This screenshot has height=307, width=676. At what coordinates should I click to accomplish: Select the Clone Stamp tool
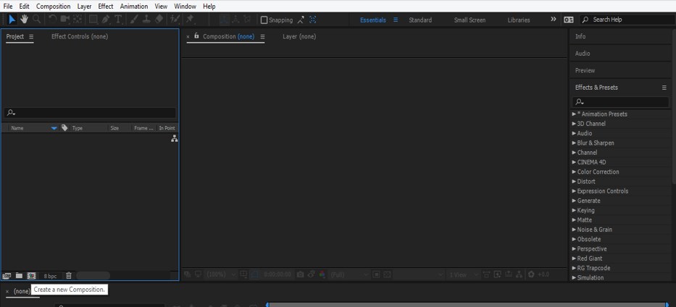[x=146, y=20]
